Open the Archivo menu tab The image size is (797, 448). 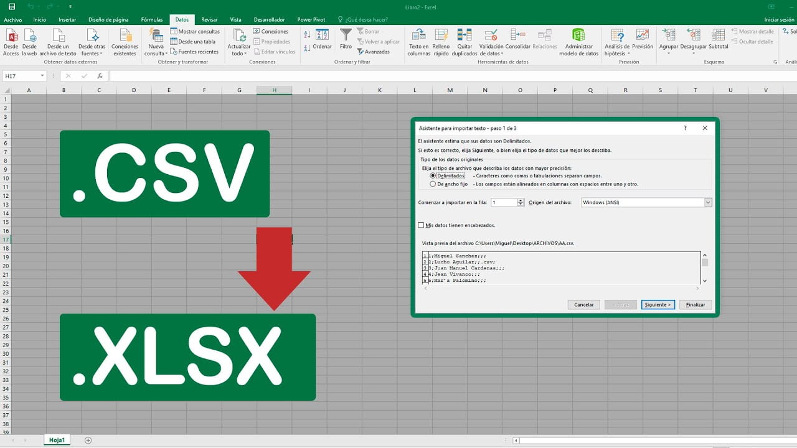(x=12, y=20)
